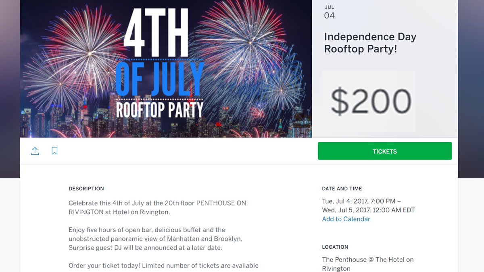Select the JUL 04 date badge
Viewport: 484px width, 272px height.
coord(330,12)
